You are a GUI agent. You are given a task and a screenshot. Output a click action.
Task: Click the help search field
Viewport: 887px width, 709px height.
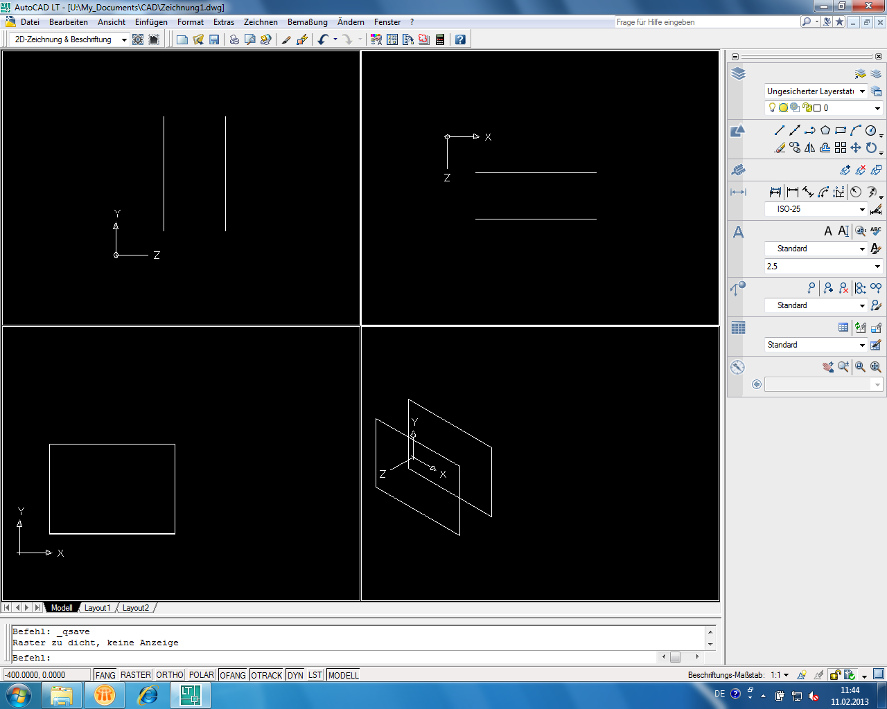706,22
